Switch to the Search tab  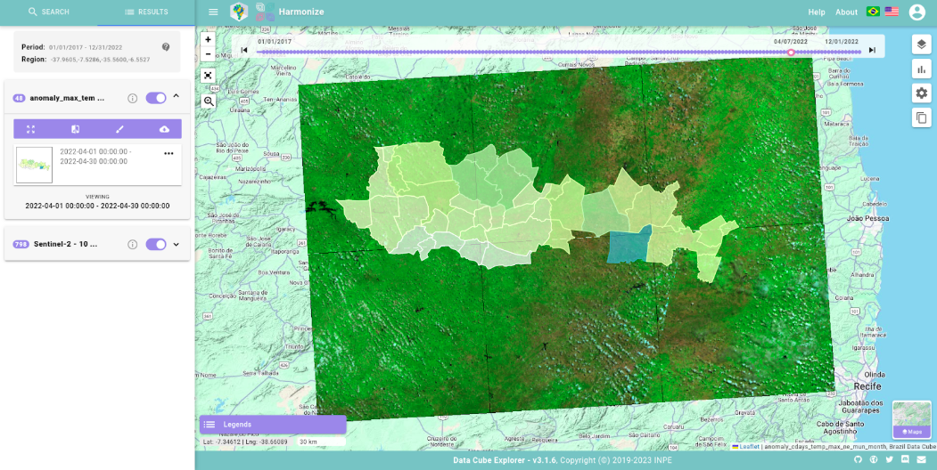[x=48, y=12]
